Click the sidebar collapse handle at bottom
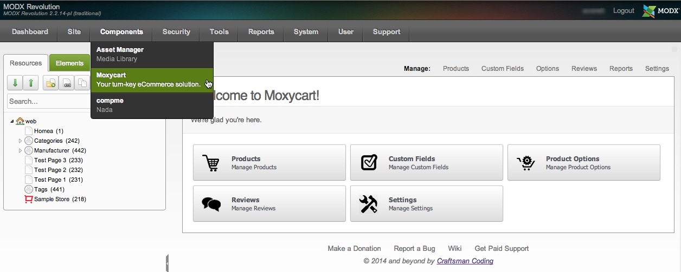The height and width of the screenshot is (272, 681). [x=168, y=263]
